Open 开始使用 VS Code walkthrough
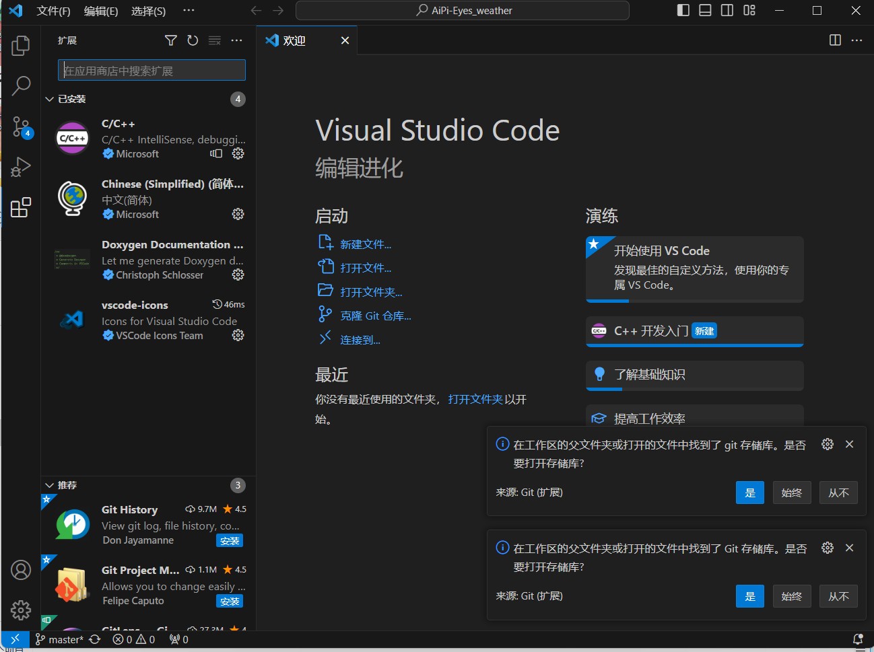Viewport: 874px width, 652px height. (x=695, y=269)
